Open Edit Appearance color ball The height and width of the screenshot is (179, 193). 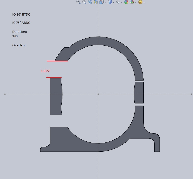coord(126,2)
